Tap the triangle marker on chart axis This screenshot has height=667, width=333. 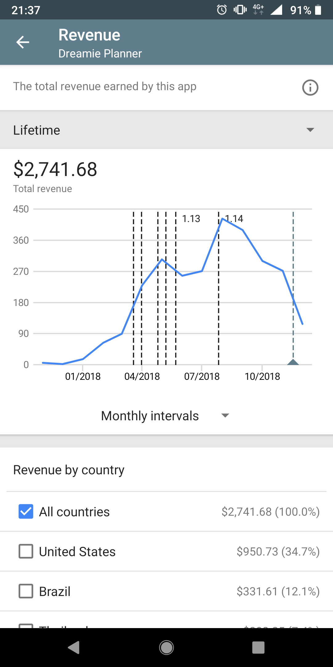tap(293, 362)
